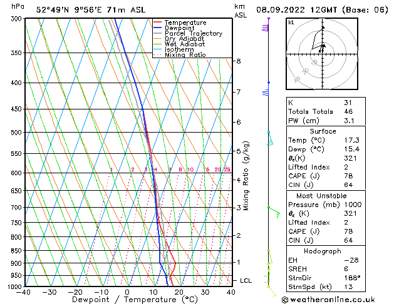
Task: Select the 850 hPa pressure label
Action: click(18, 251)
